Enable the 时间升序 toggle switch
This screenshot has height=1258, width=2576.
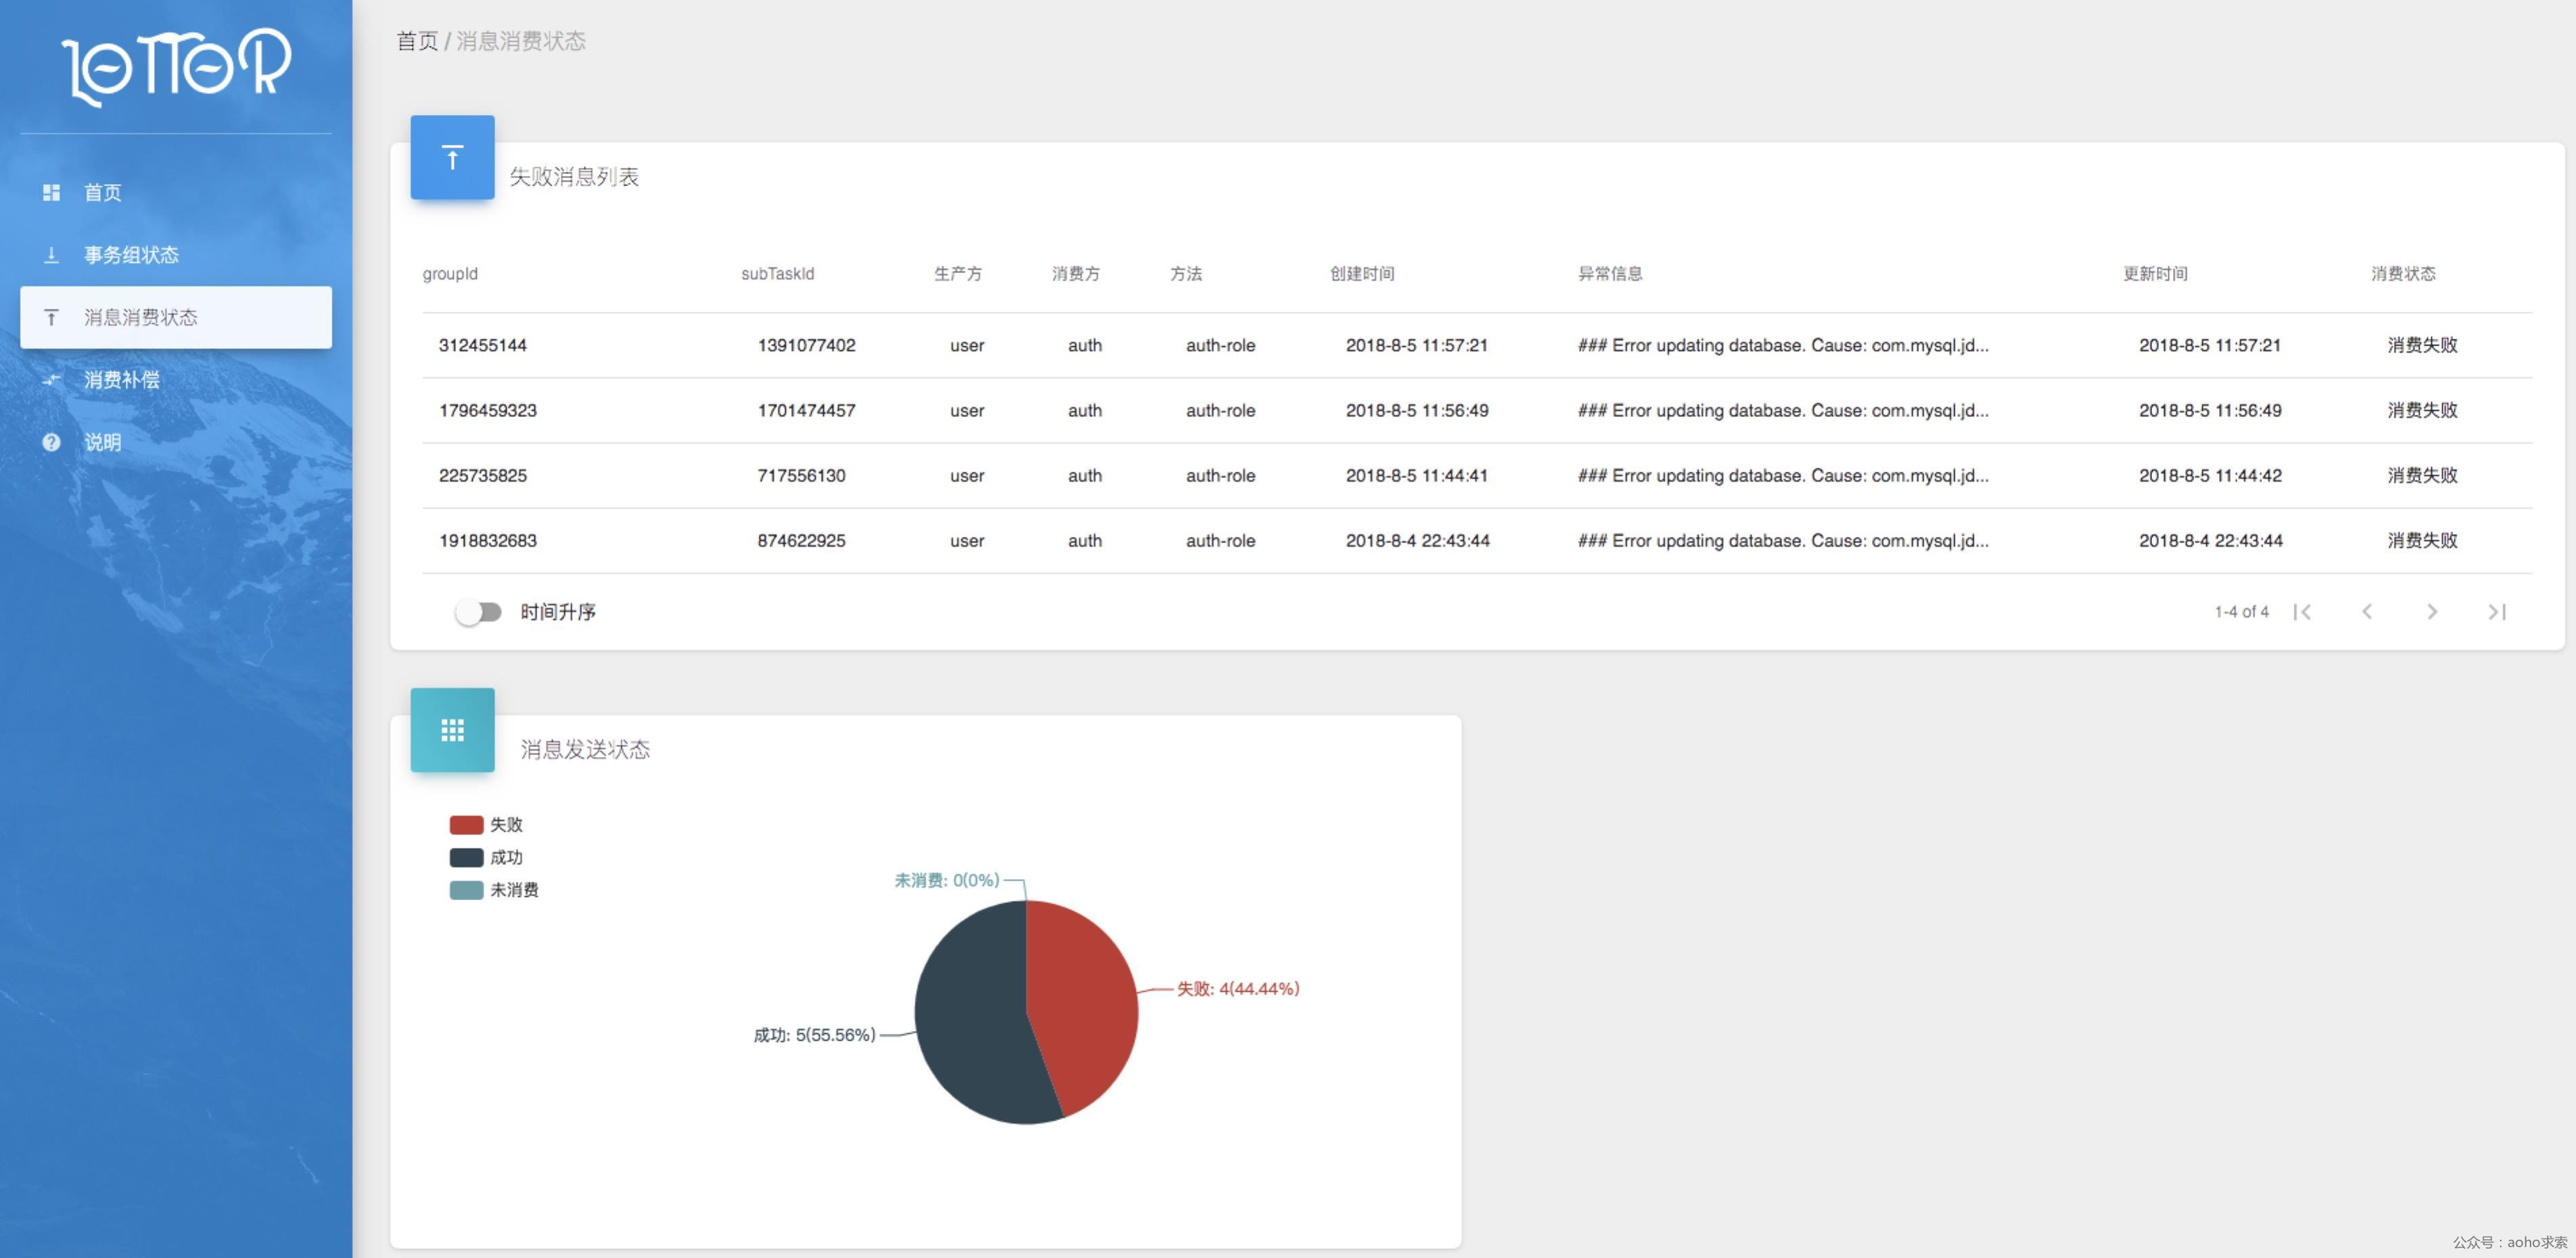479,611
